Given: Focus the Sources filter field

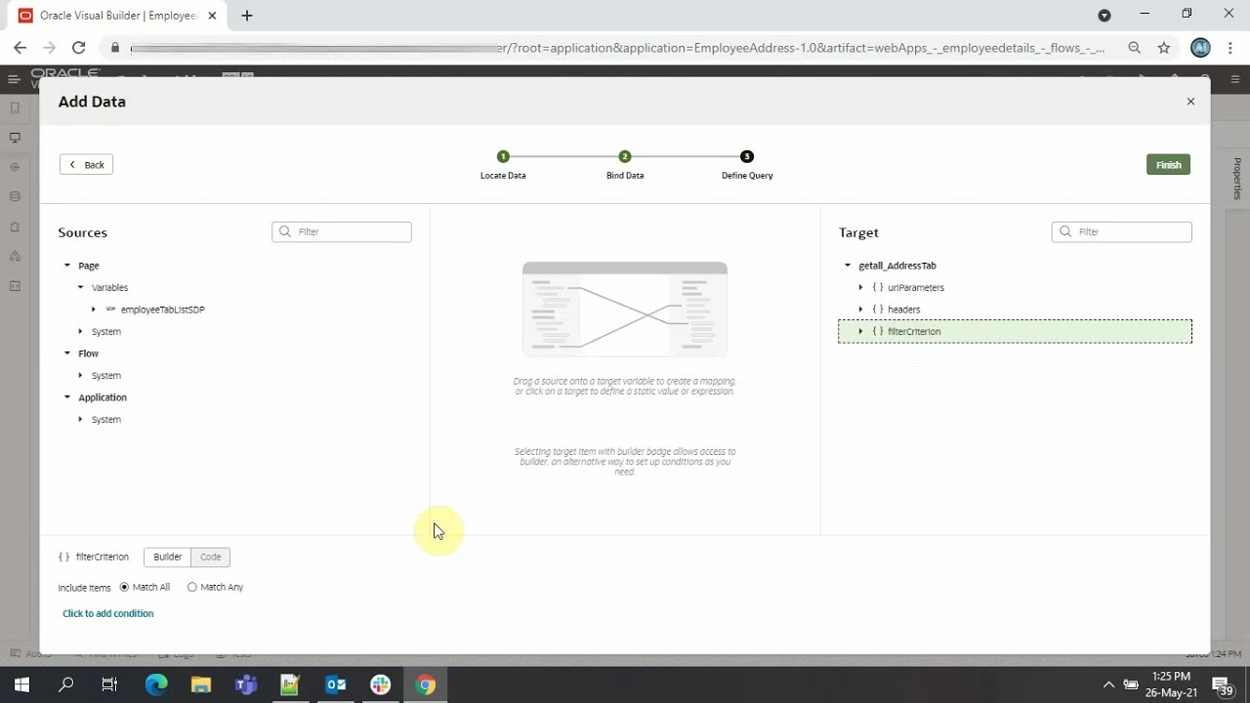Looking at the screenshot, I should (x=342, y=231).
